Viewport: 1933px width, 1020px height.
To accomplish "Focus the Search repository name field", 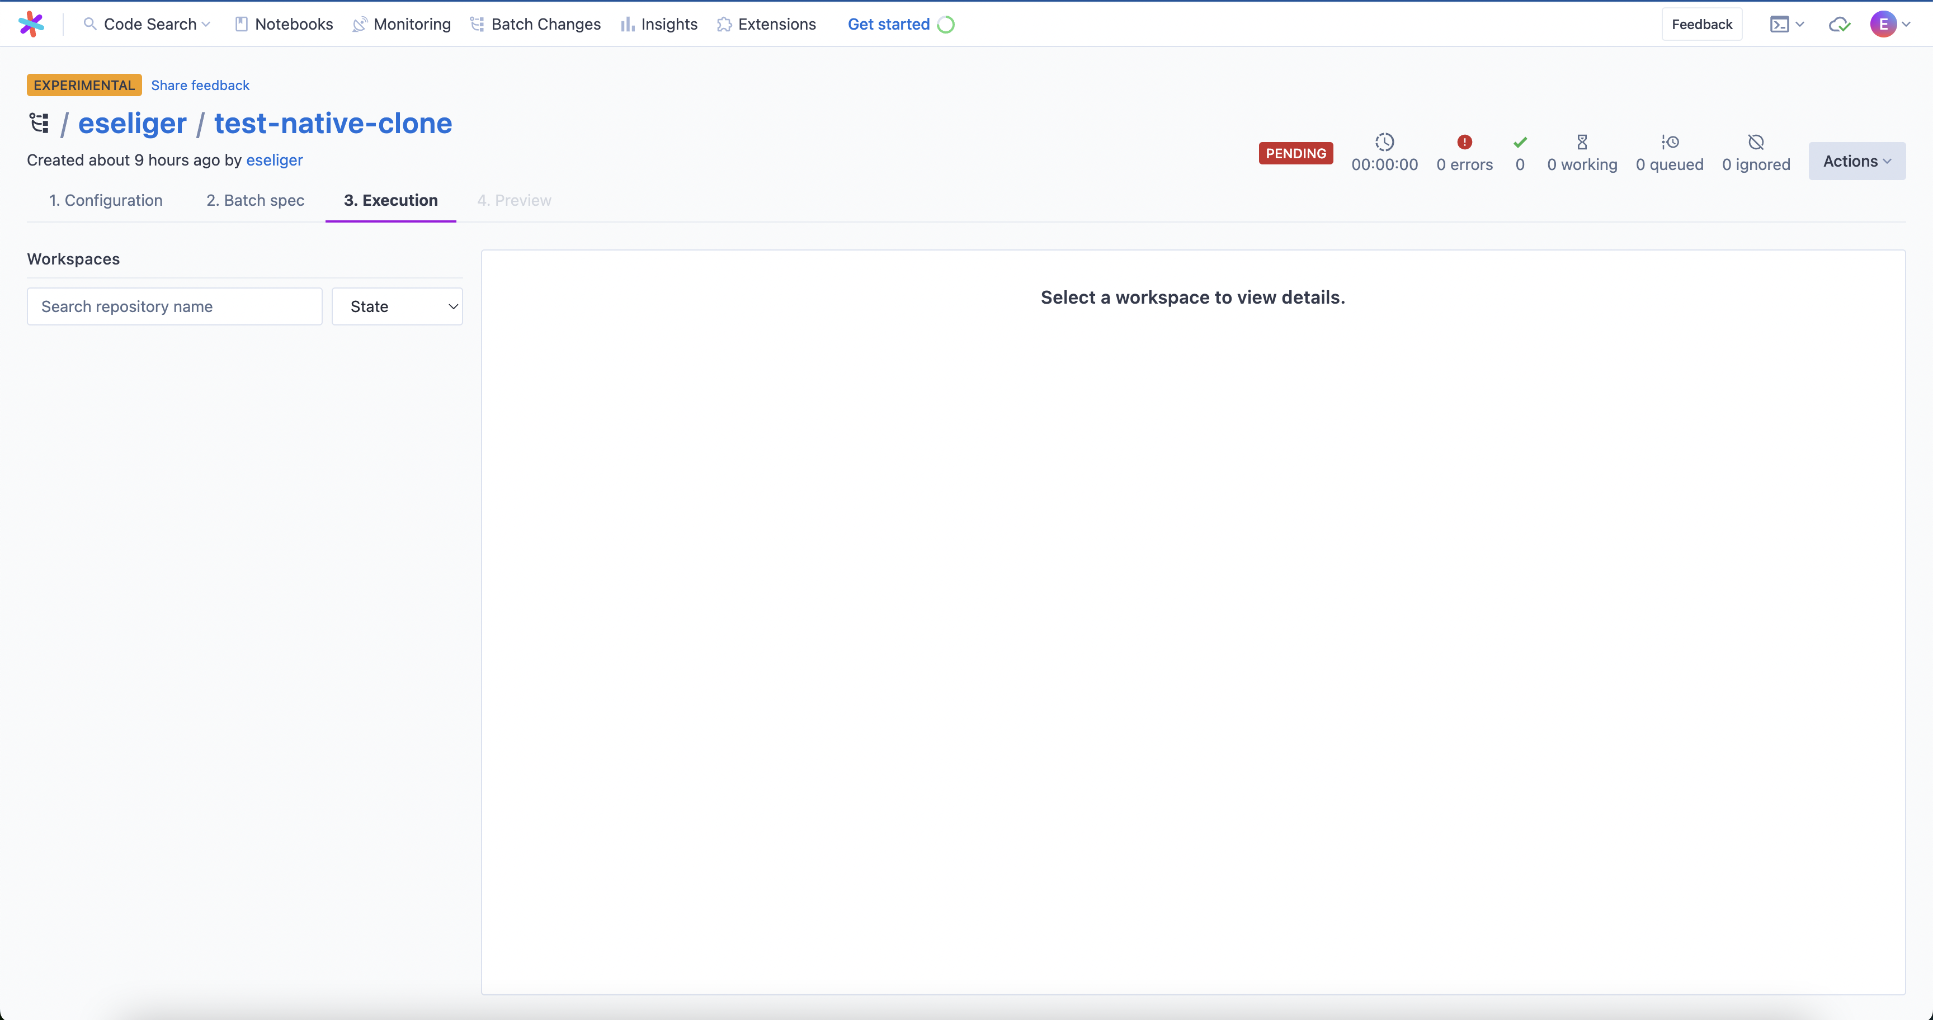I will tap(175, 306).
